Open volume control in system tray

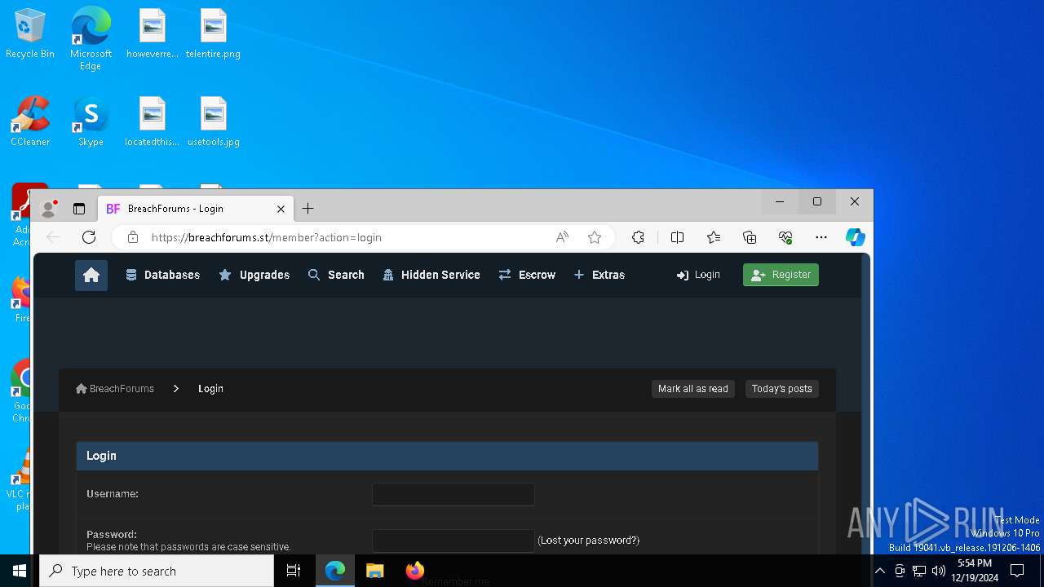click(939, 571)
